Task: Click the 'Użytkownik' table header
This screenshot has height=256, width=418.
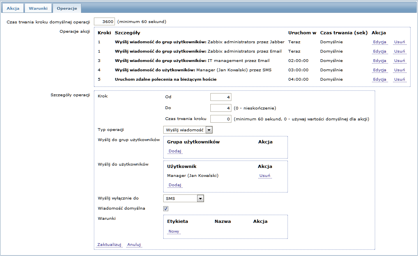Action: click(x=182, y=166)
